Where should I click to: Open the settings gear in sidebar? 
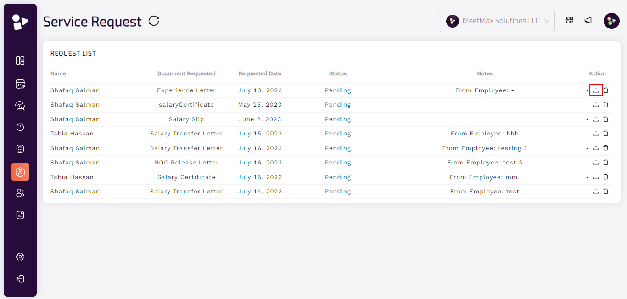(20, 257)
